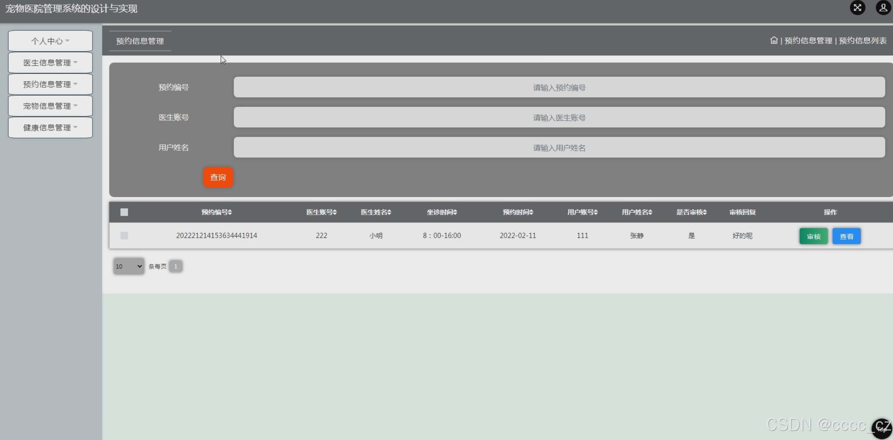
Task: Open the user profile icon in header
Action: [x=883, y=8]
